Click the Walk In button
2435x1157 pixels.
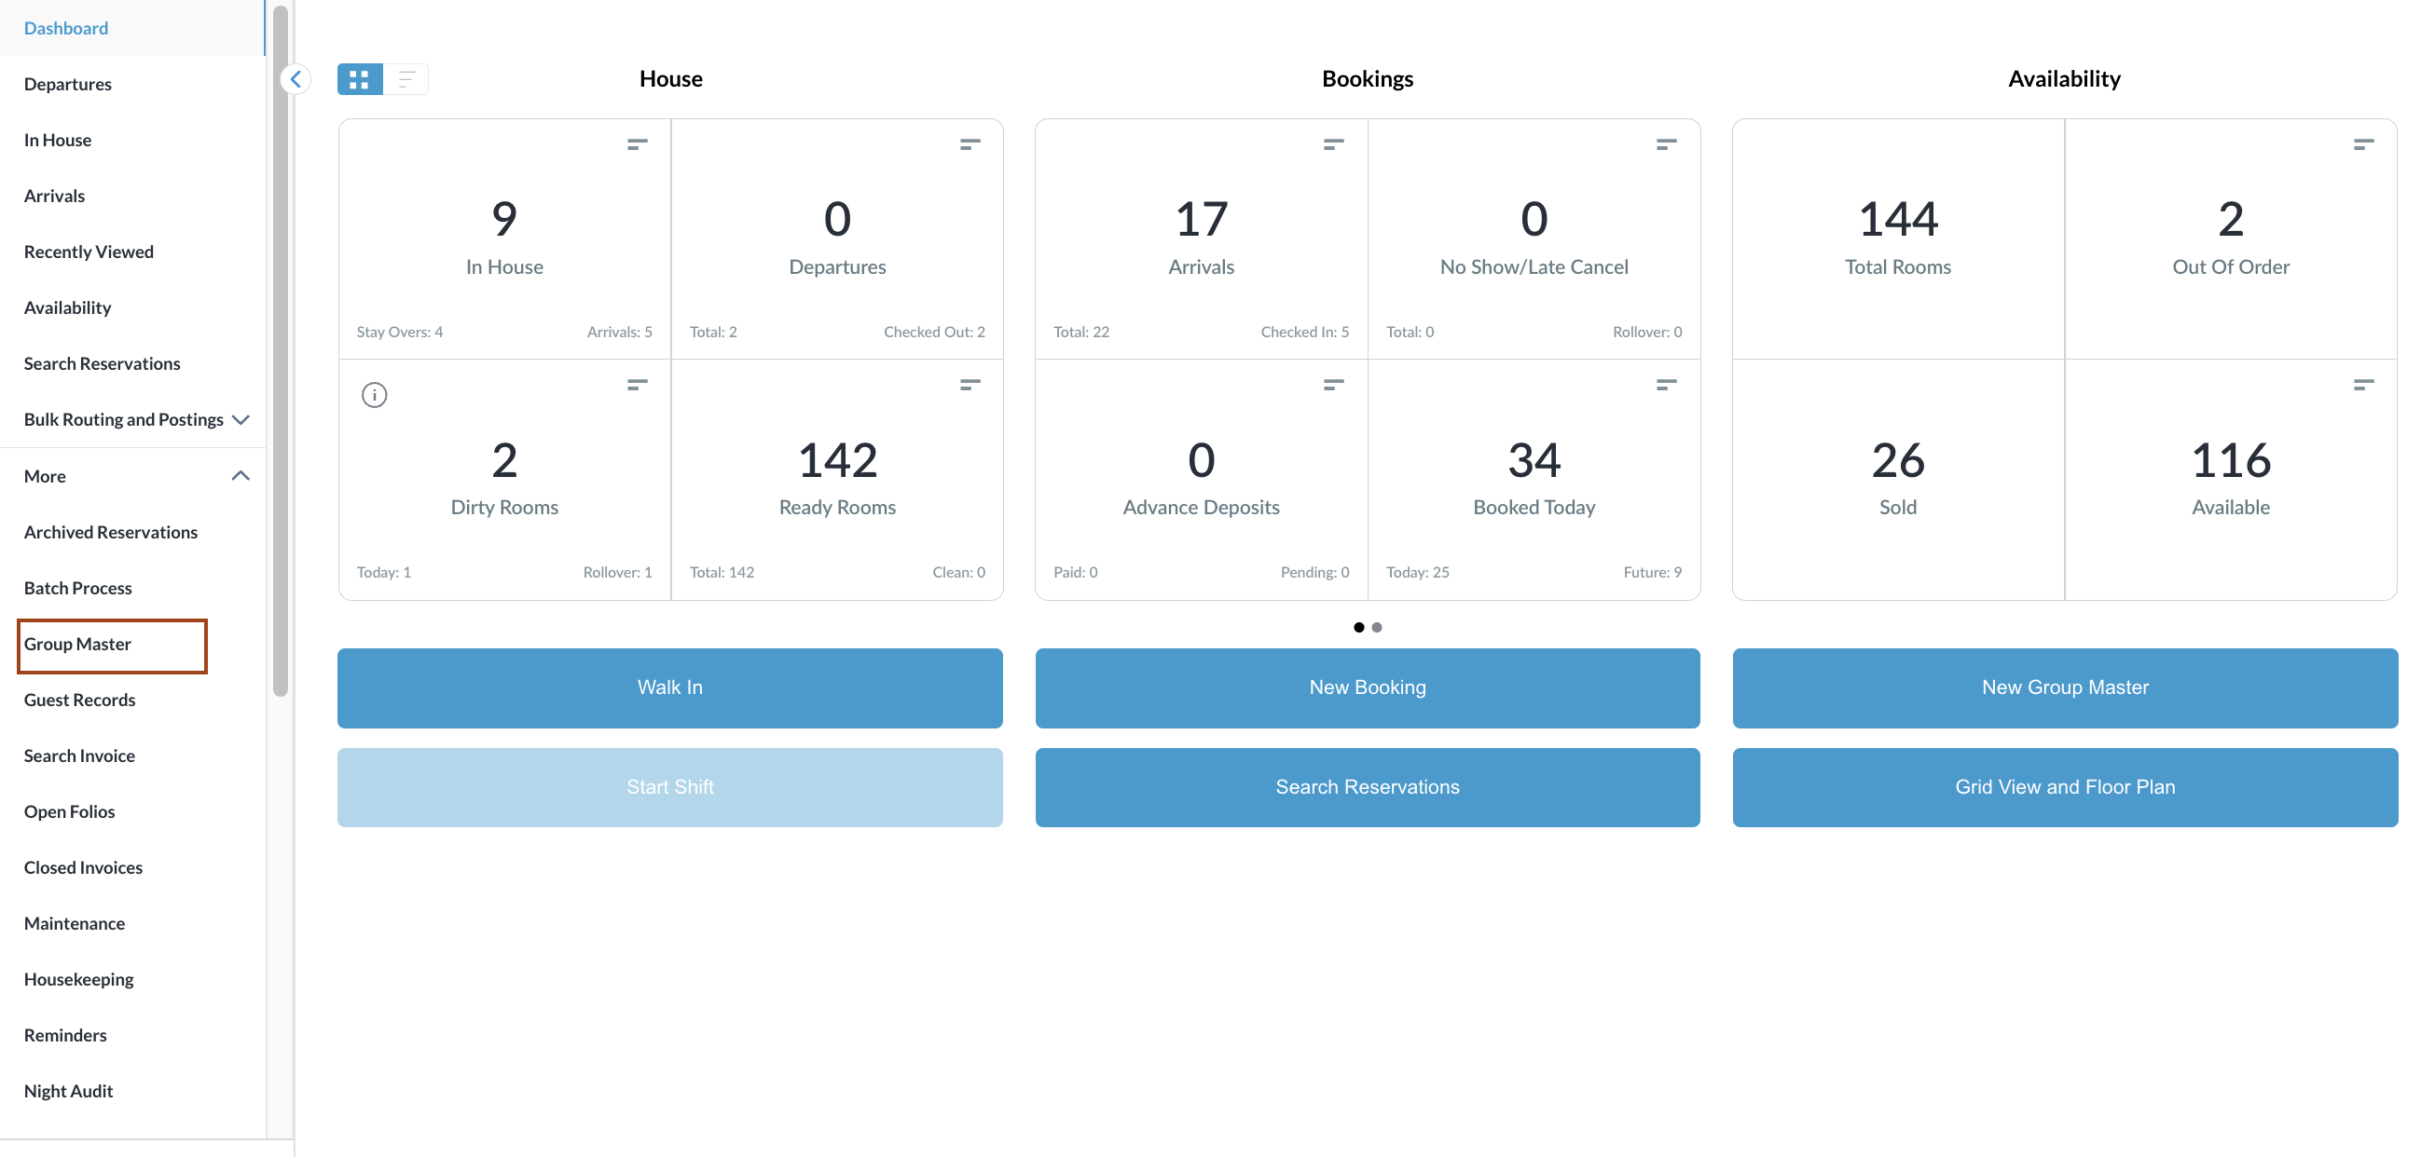point(669,687)
